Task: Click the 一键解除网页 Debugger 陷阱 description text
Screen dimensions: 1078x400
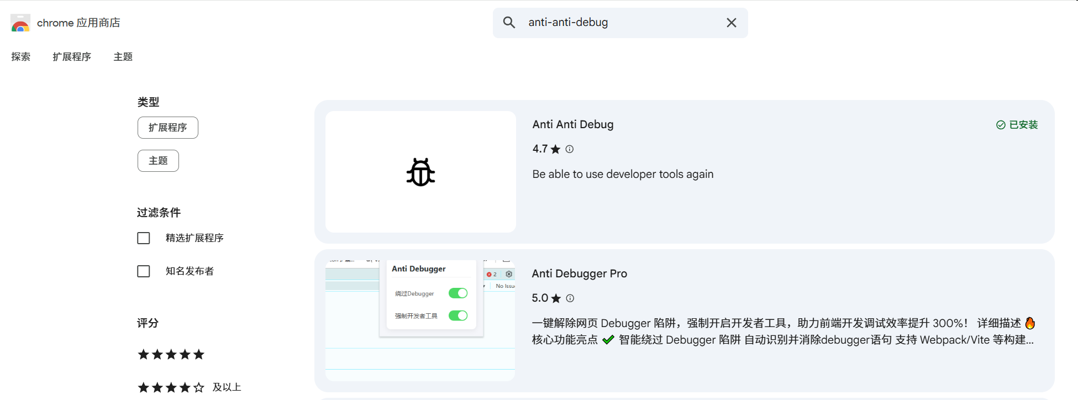Action: pyautogui.click(x=783, y=331)
